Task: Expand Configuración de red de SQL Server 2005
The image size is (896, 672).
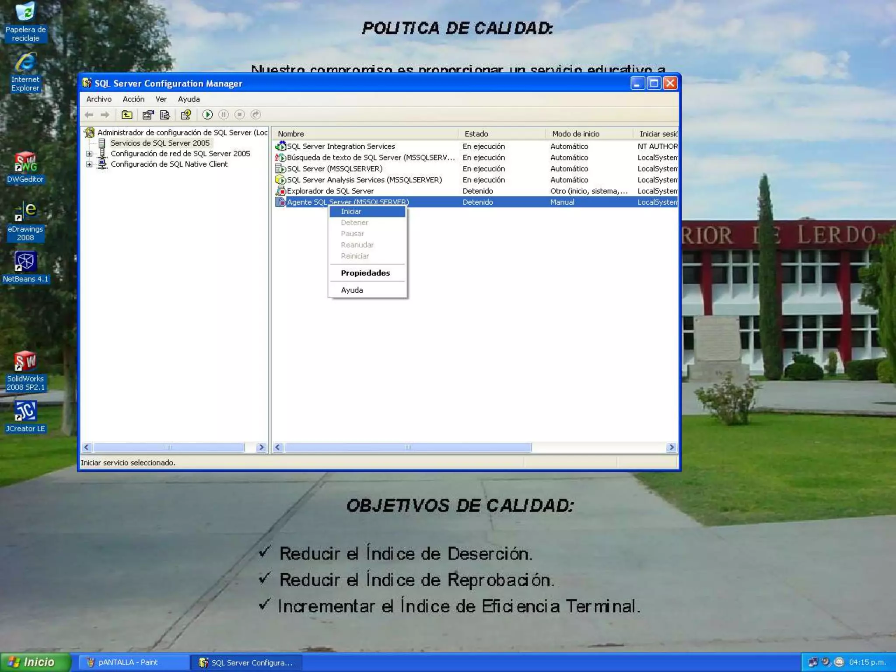Action: pos(89,154)
